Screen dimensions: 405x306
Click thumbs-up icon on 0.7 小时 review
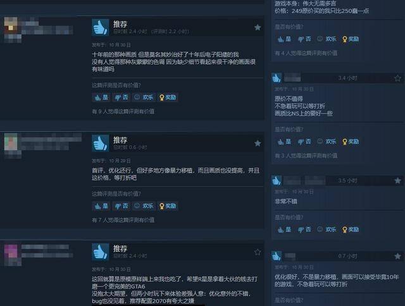coord(277,256)
